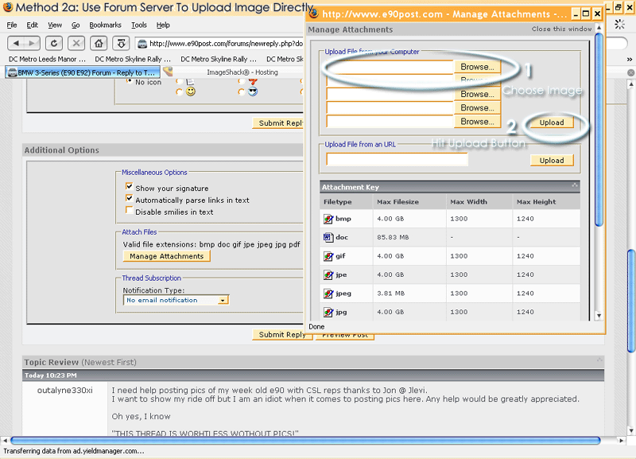Click the site icon beside the address bar URL
The height and width of the screenshot is (459, 636).
pos(142,44)
